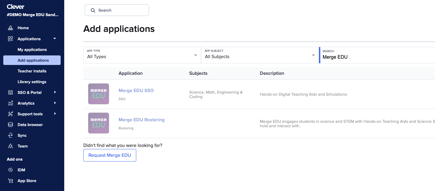Open the Merge EDU SSO link
Screen dimensions: 435x191
click(x=136, y=91)
